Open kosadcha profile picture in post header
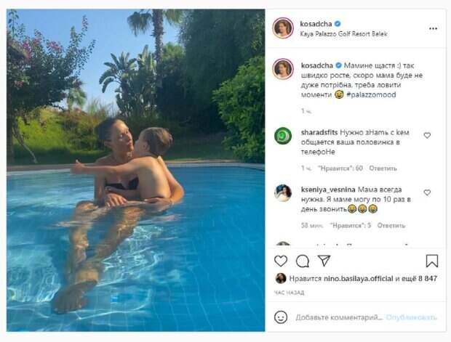The height and width of the screenshot is (342, 451). pos(282,29)
